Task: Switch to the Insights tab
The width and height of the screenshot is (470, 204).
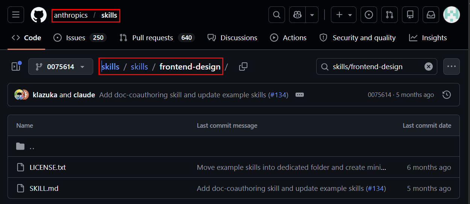Action: tap(428, 38)
